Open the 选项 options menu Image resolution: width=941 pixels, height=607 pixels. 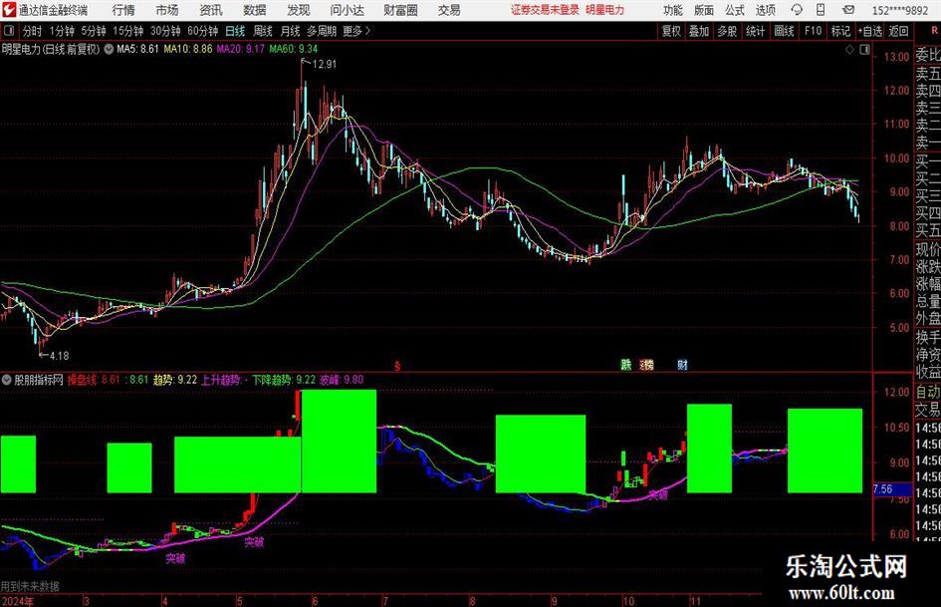pyautogui.click(x=765, y=10)
